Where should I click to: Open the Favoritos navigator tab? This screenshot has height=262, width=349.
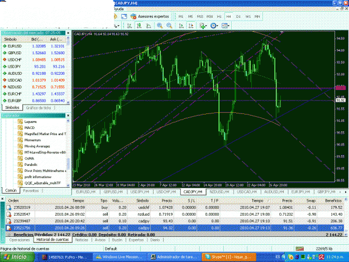[31, 190]
